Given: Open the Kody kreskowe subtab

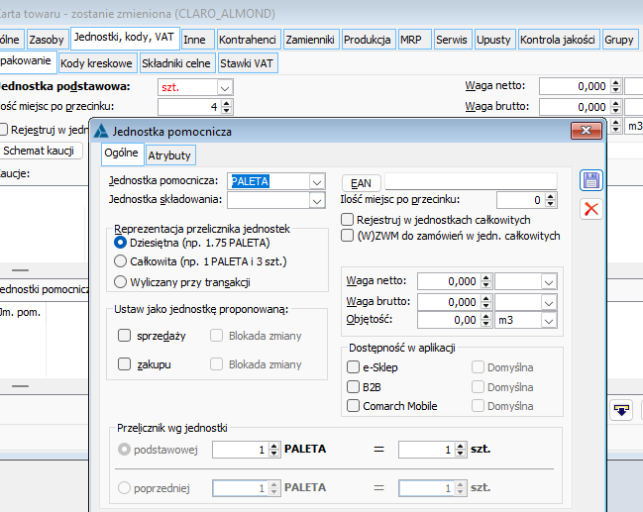Looking at the screenshot, I should pos(96,63).
